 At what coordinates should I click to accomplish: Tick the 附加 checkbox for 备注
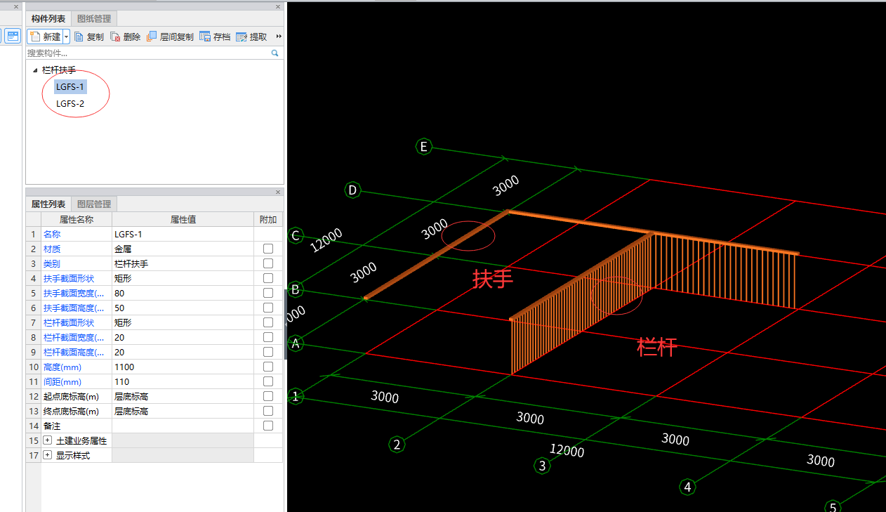268,426
